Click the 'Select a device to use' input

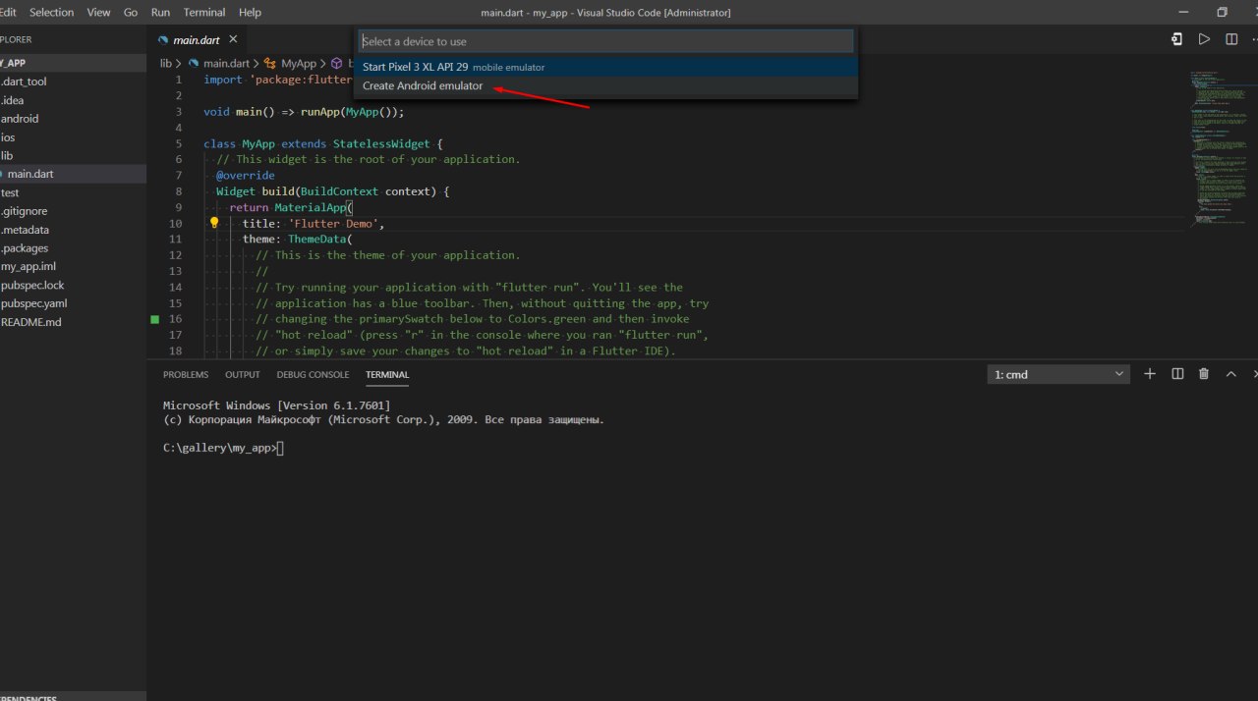coord(605,41)
